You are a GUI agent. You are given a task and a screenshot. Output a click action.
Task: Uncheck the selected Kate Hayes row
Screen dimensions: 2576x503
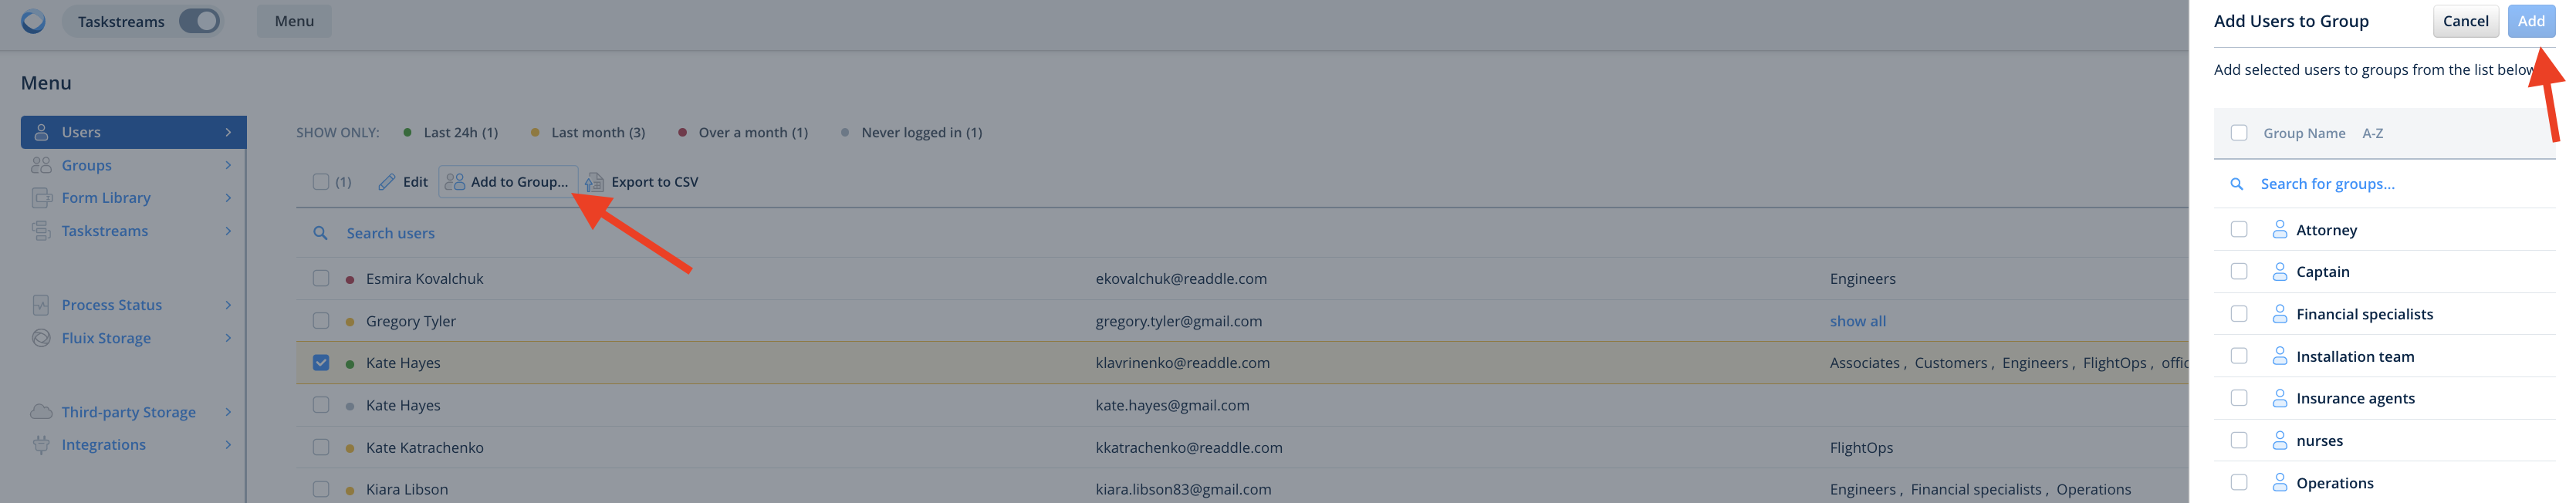click(x=321, y=363)
